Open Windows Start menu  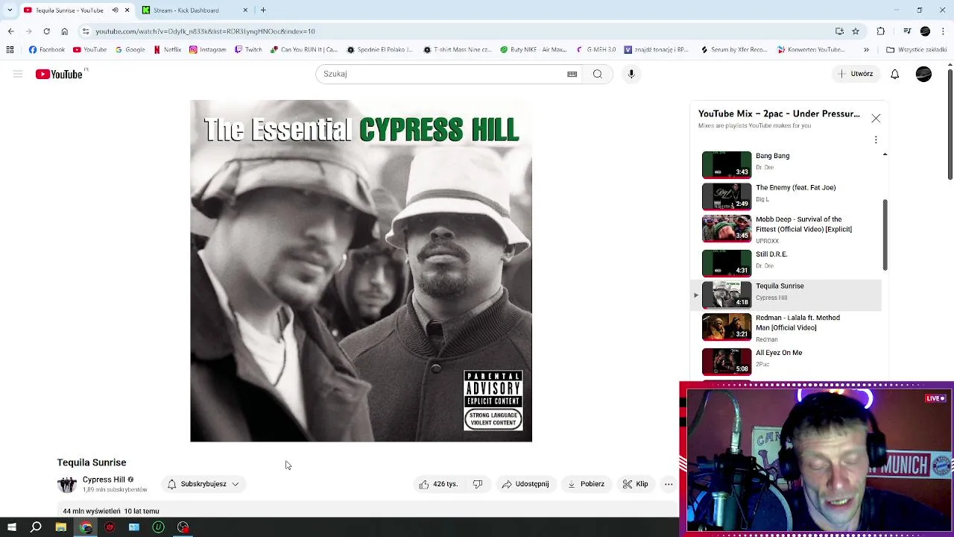click(x=11, y=527)
